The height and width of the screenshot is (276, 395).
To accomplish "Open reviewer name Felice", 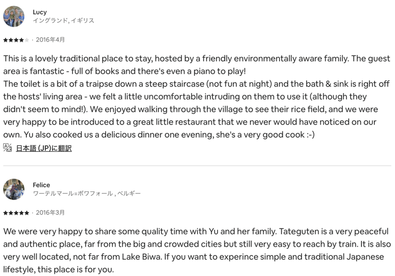I will point(41,185).
